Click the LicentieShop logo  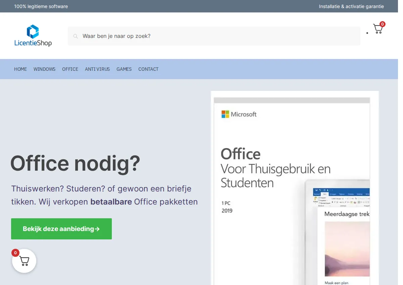(33, 36)
